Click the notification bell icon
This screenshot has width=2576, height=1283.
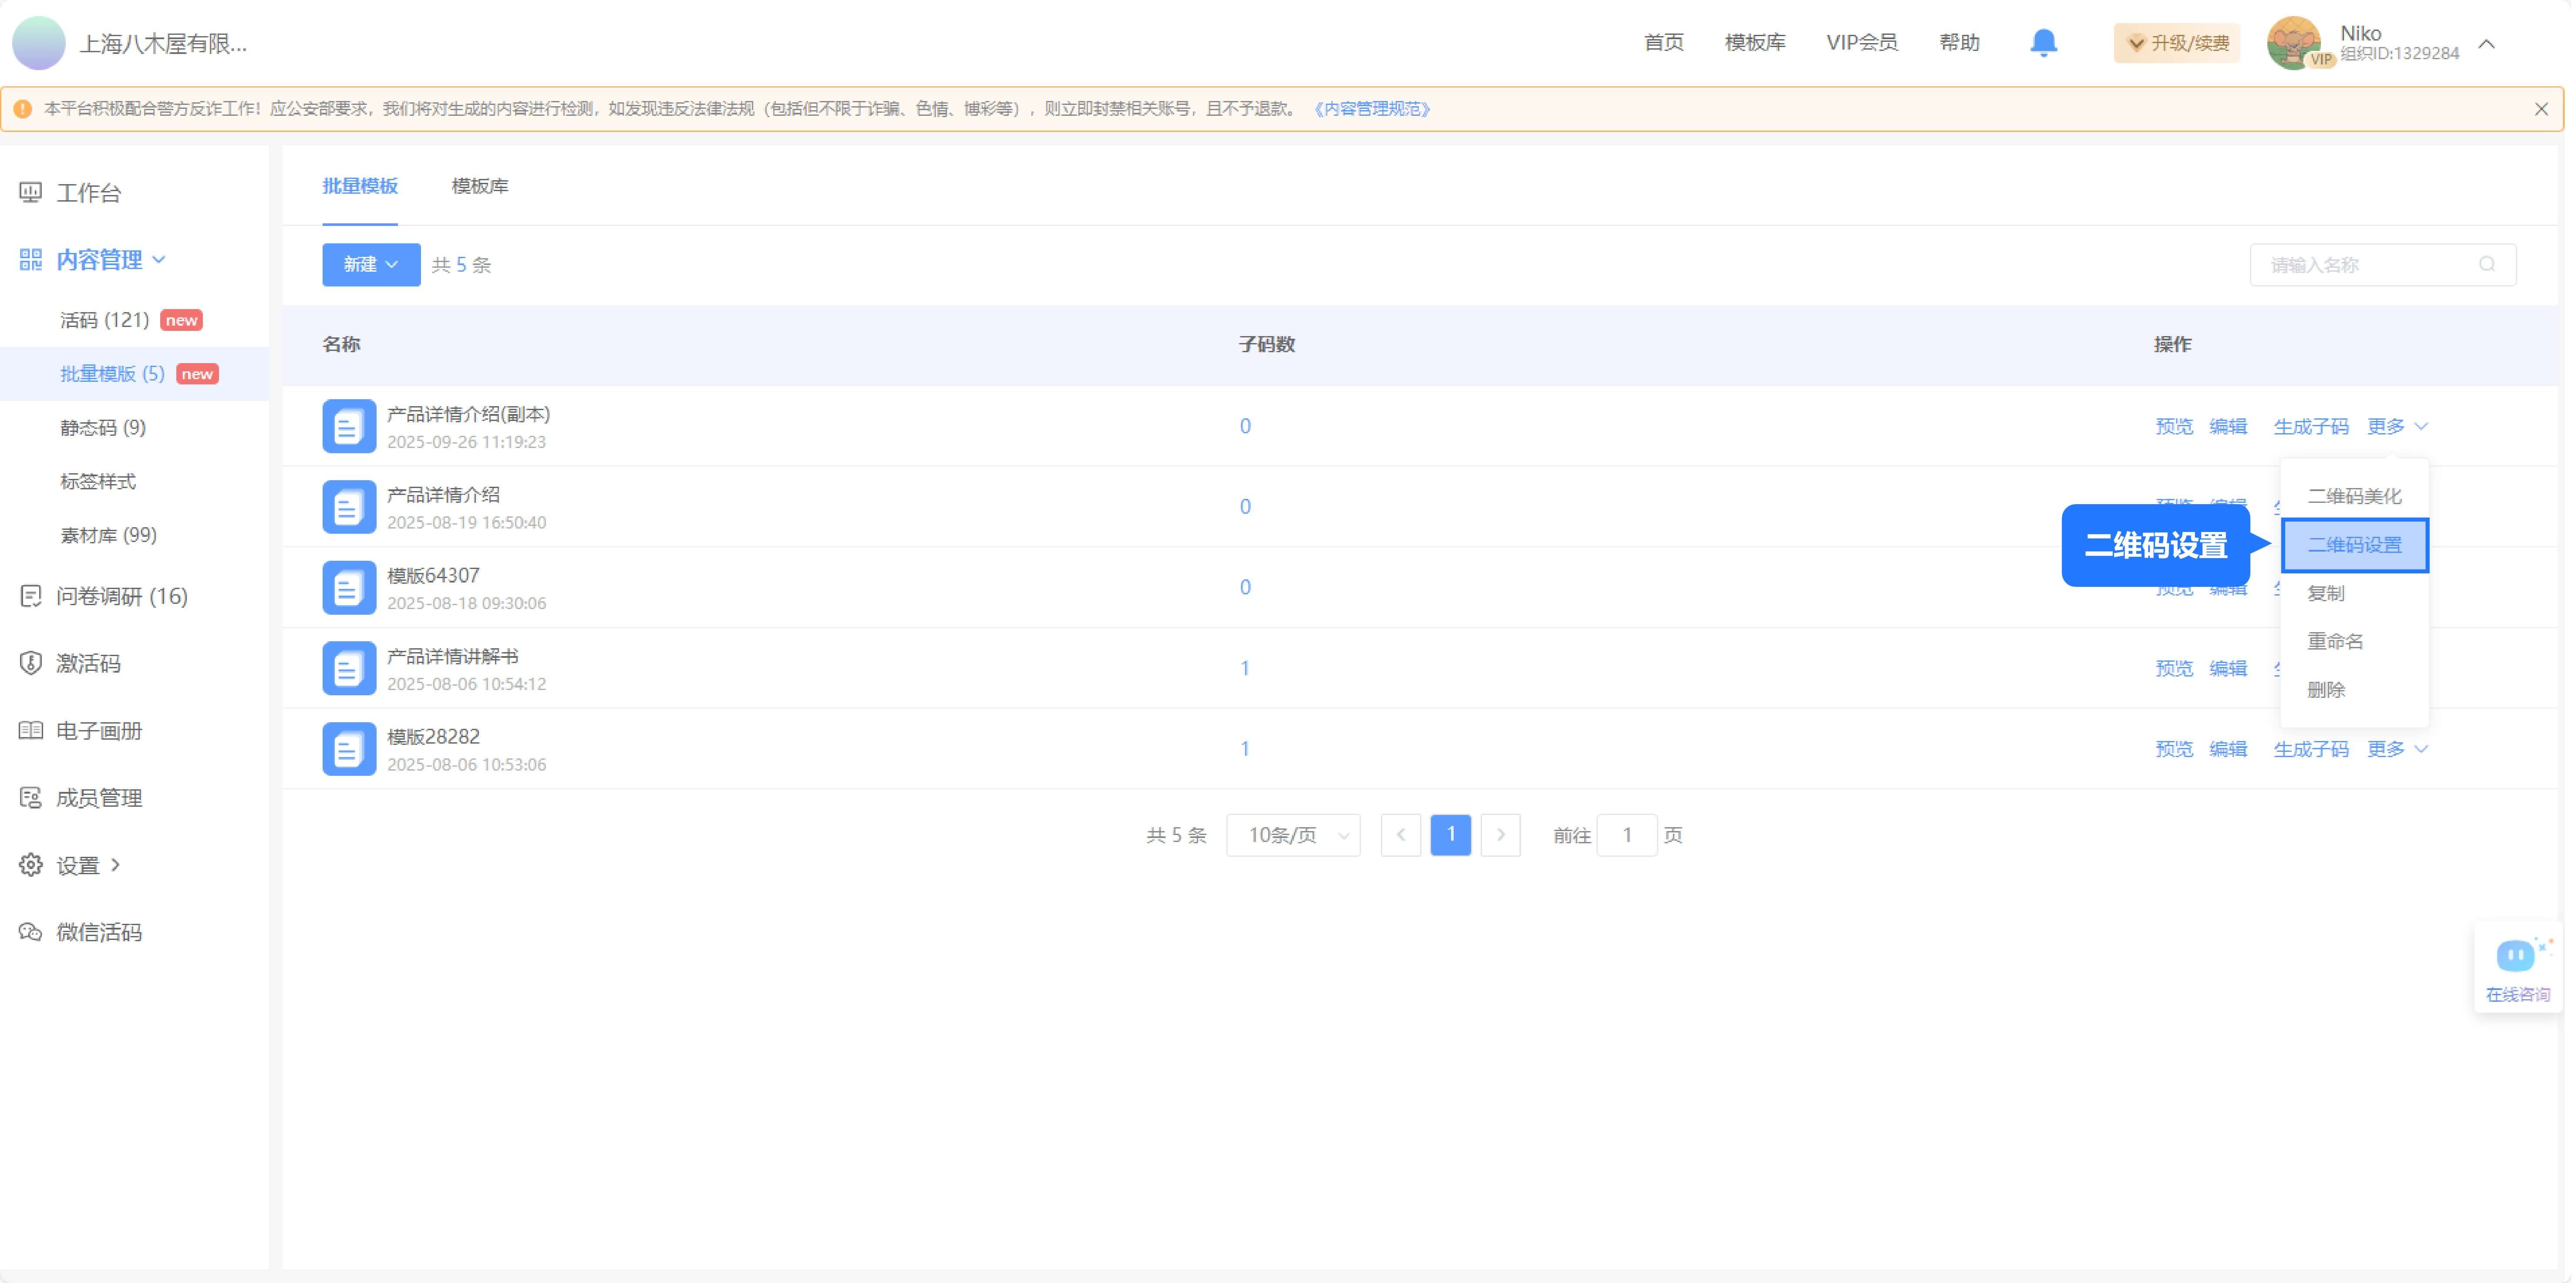point(2043,42)
